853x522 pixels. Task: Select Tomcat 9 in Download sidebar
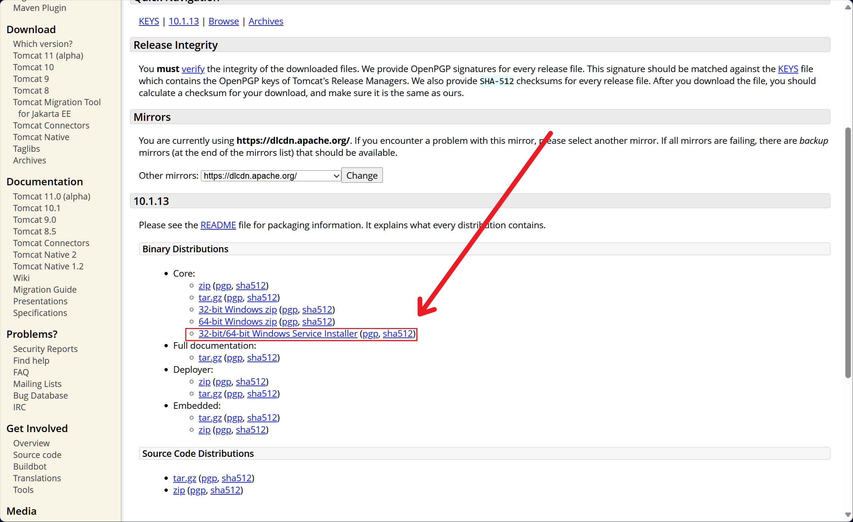pos(31,79)
